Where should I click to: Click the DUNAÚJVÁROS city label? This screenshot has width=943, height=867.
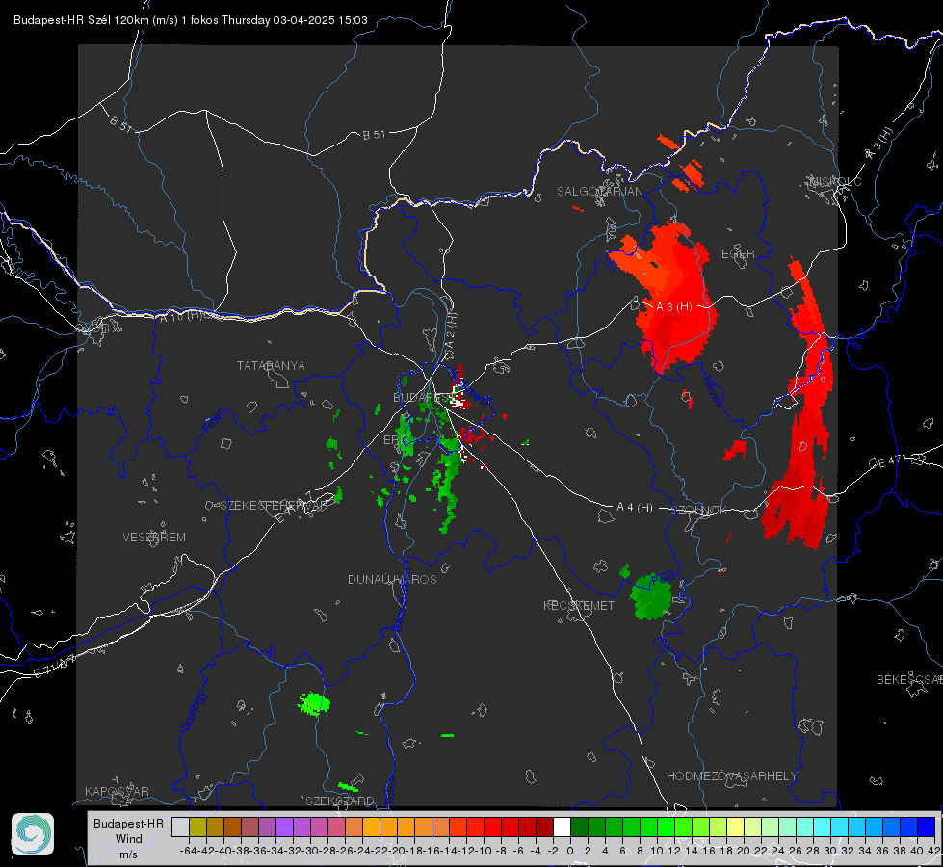[392, 579]
